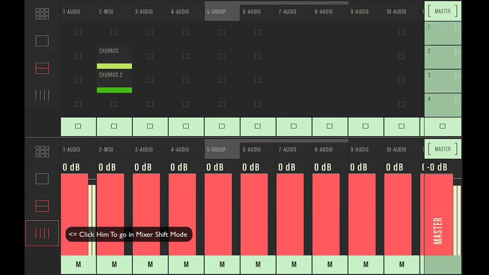Select 8-AUDIO header in clip panel
This screenshot has height=275, width=489.
tap(330, 12)
